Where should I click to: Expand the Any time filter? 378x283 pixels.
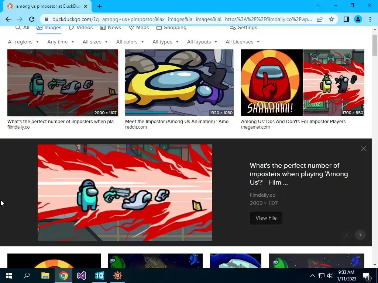61,42
